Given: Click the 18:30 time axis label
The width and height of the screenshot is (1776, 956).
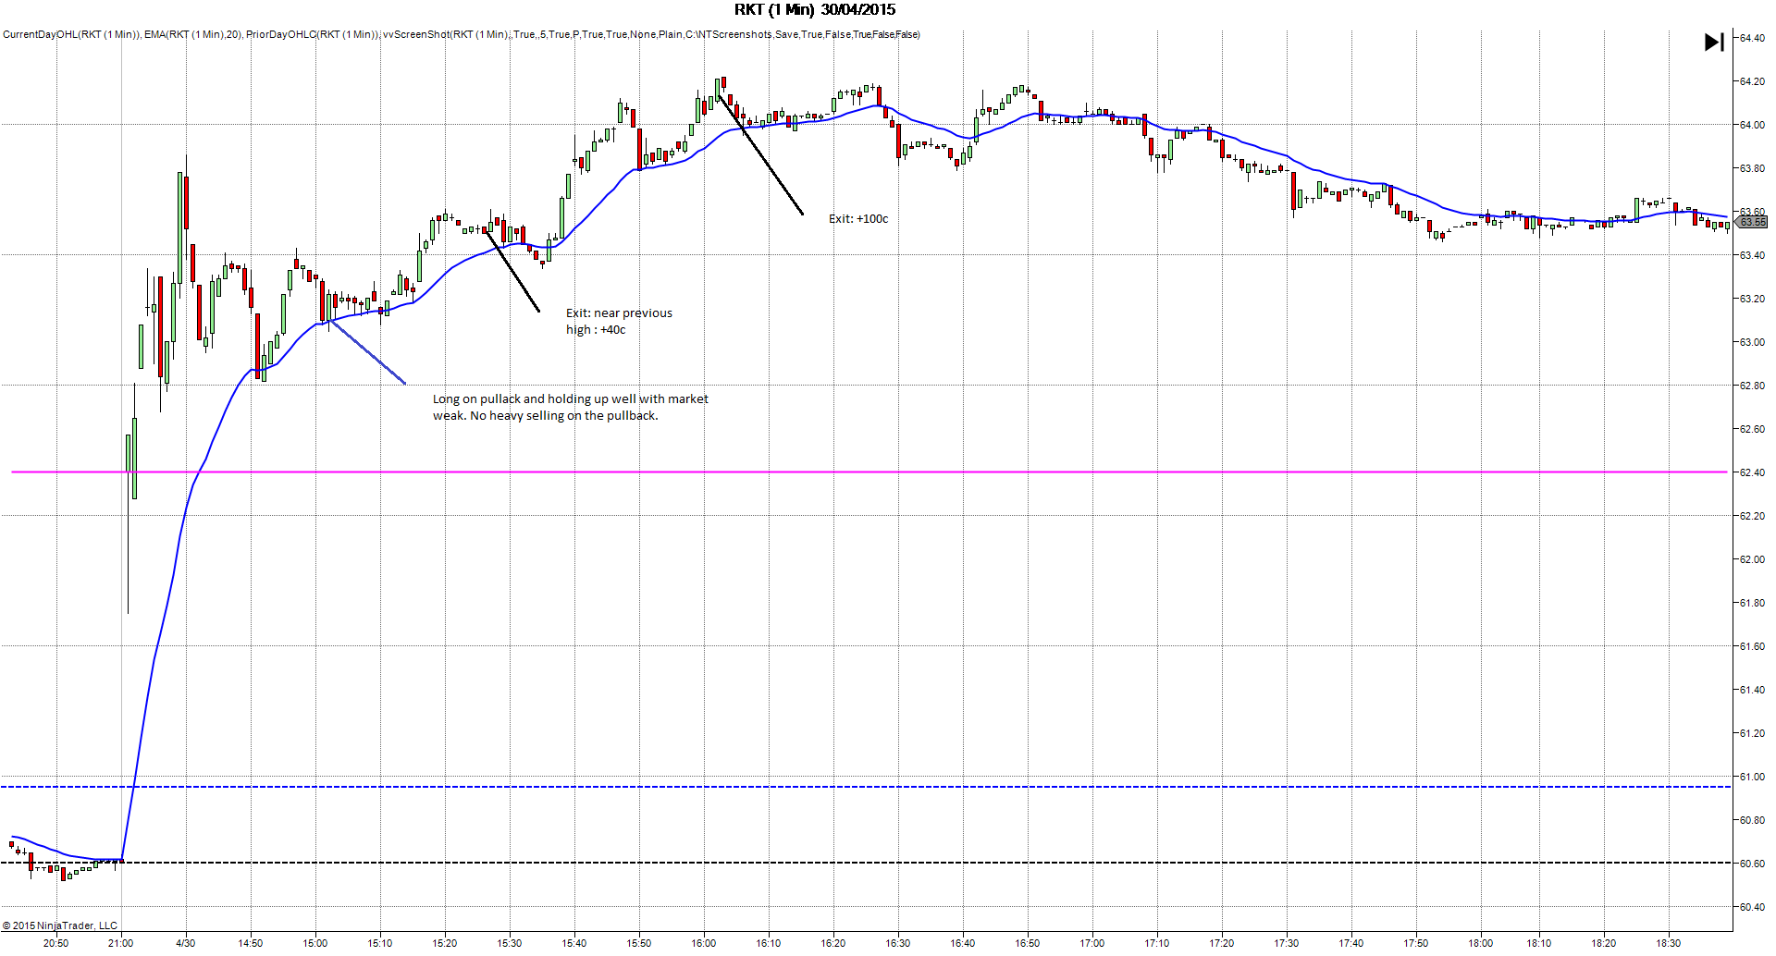Looking at the screenshot, I should click(x=1669, y=943).
